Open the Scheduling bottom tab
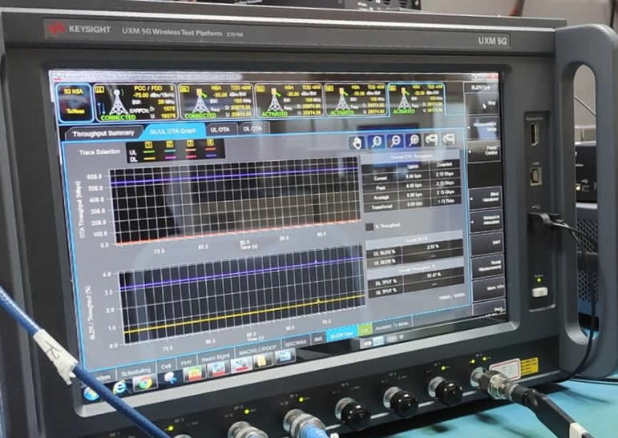The image size is (618, 438). pos(136,372)
